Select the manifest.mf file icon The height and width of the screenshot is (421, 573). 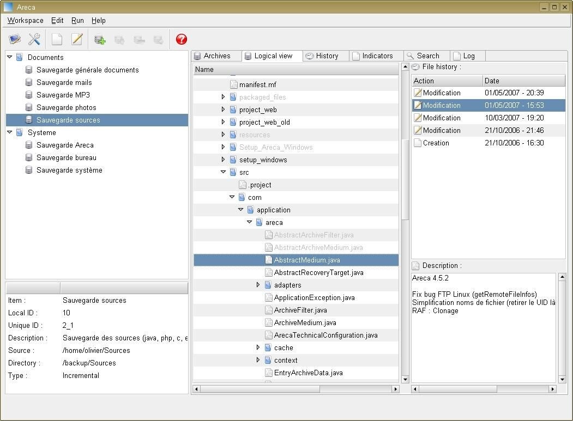pos(234,84)
